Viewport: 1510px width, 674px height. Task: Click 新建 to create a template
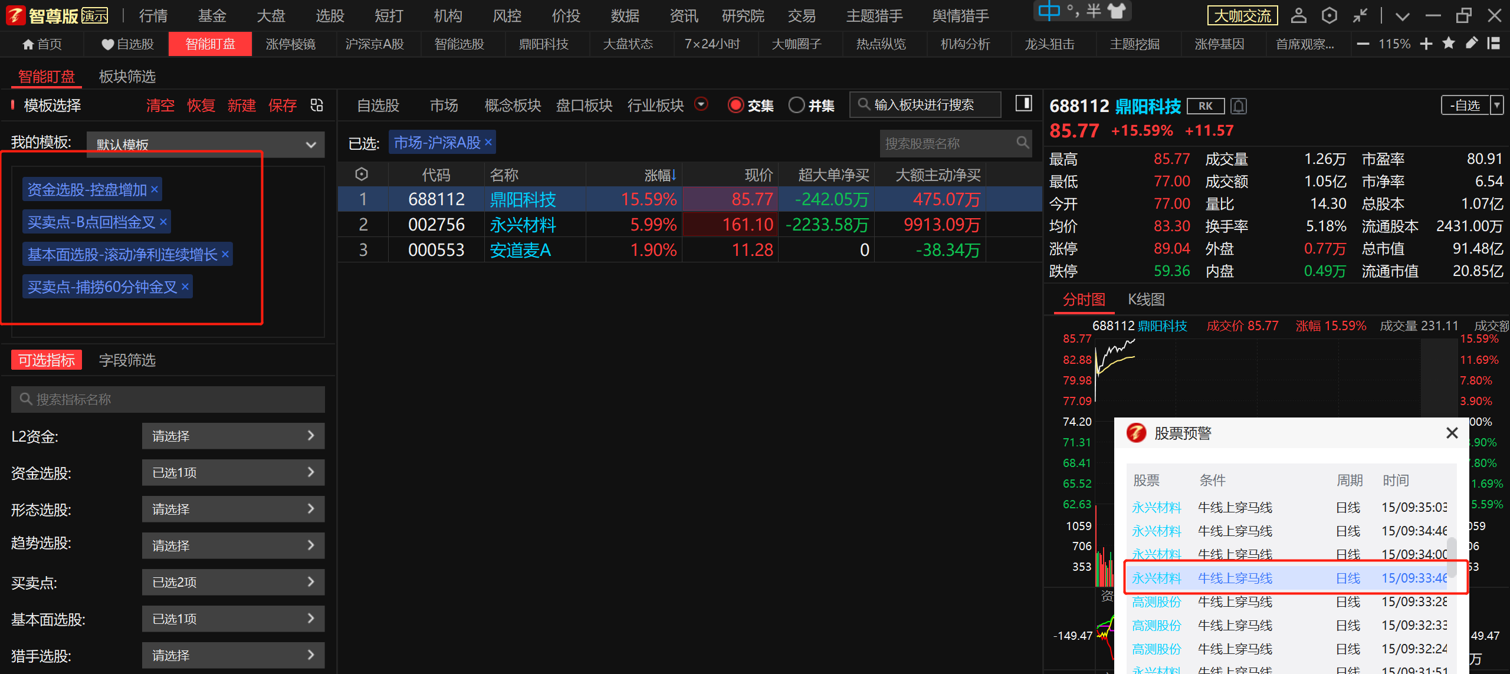(x=242, y=106)
